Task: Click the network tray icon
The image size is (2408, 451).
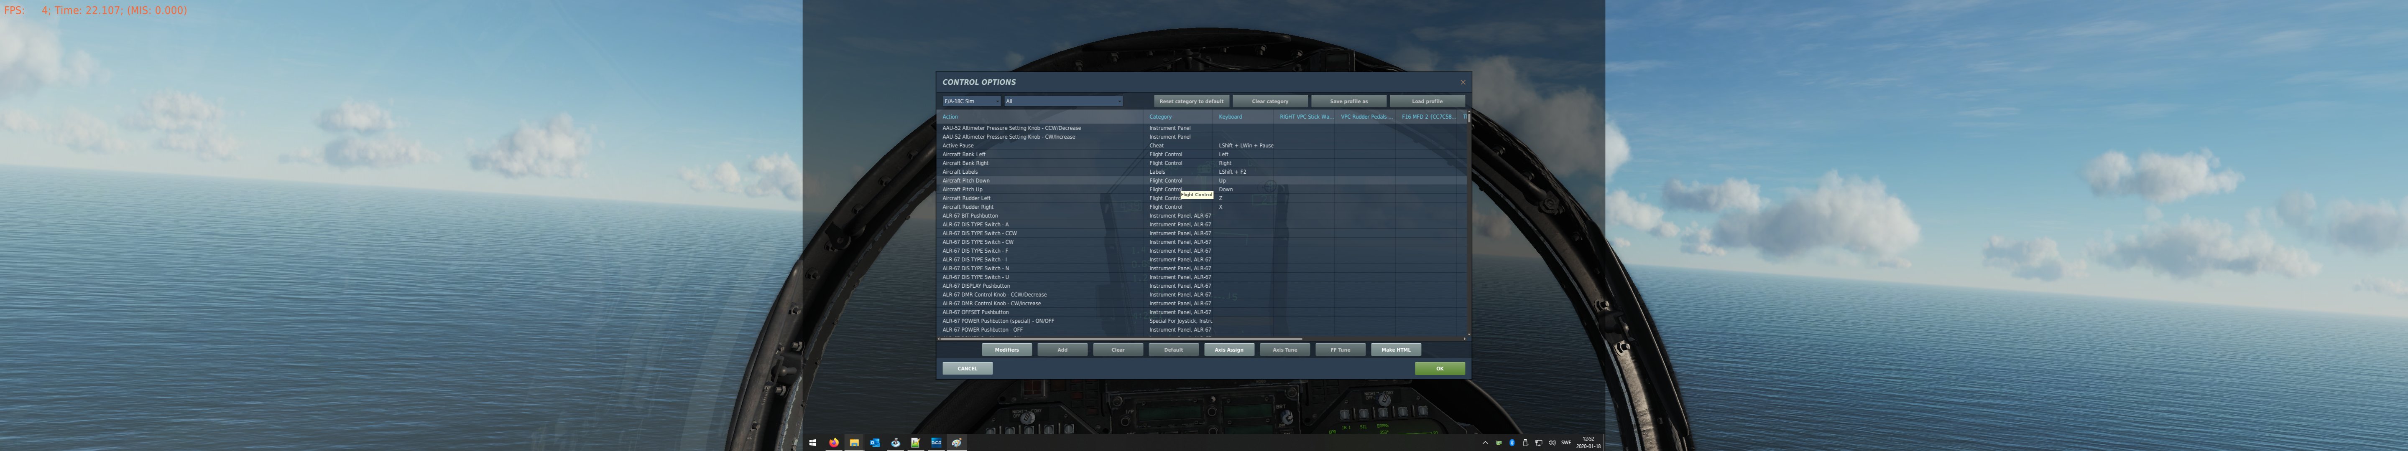Action: [1539, 443]
